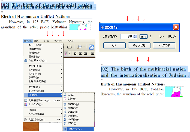Click the left-align text icon
Screen dimensions: 190x132
click(x=74, y=54)
